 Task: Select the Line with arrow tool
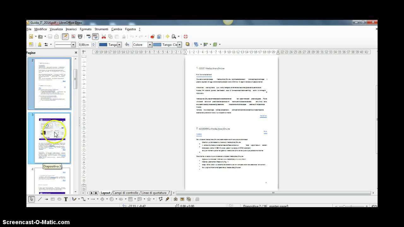point(46,199)
